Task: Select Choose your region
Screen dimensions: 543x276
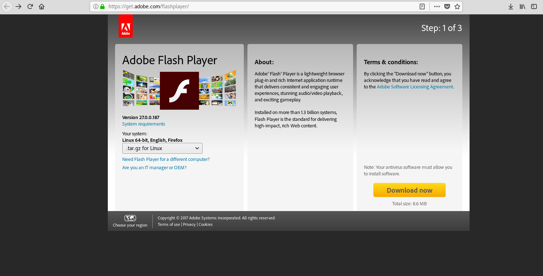Action: [130, 225]
